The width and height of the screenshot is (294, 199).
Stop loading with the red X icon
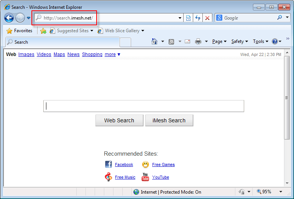coord(207,18)
